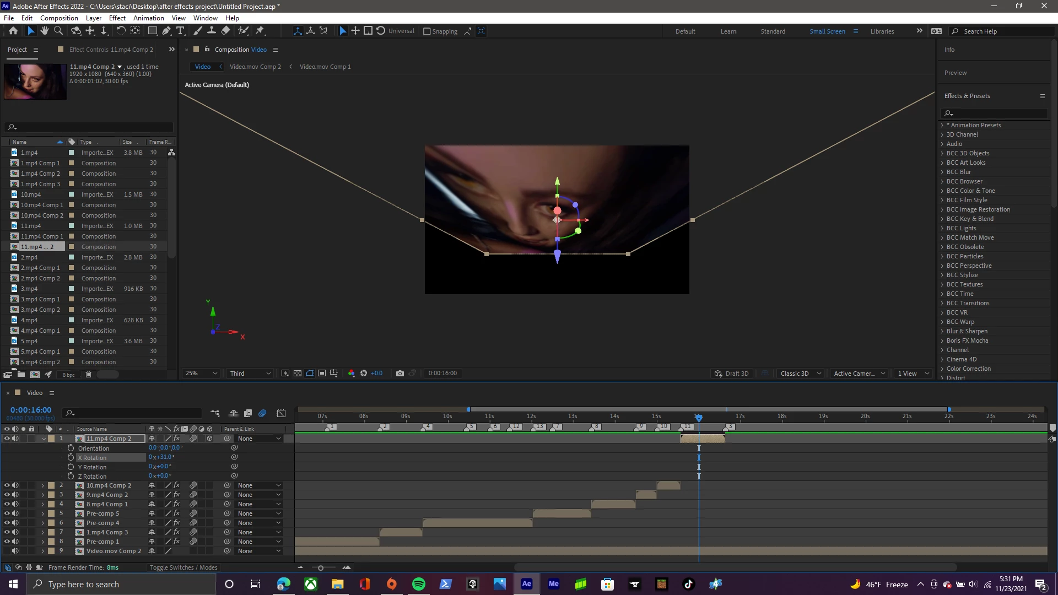This screenshot has width=1058, height=595.
Task: Click the delete trash icon in Project panel
Action: tap(88, 375)
